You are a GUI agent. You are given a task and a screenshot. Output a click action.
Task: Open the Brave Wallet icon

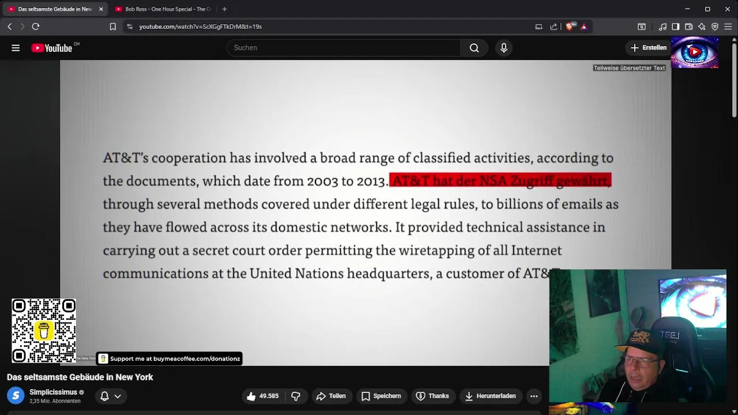pyautogui.click(x=688, y=27)
